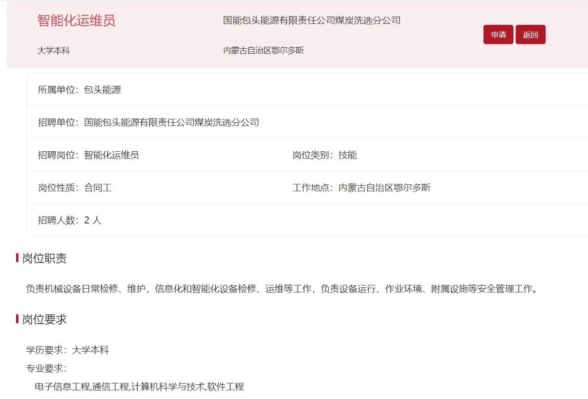Click header location 内蒙古自治区鄂尔多斯
Screen dimensions: 588x399
[x=263, y=51]
